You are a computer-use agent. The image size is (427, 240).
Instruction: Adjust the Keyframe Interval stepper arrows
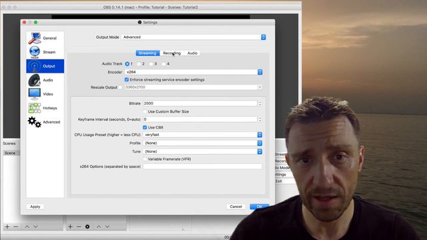pyautogui.click(x=260, y=119)
